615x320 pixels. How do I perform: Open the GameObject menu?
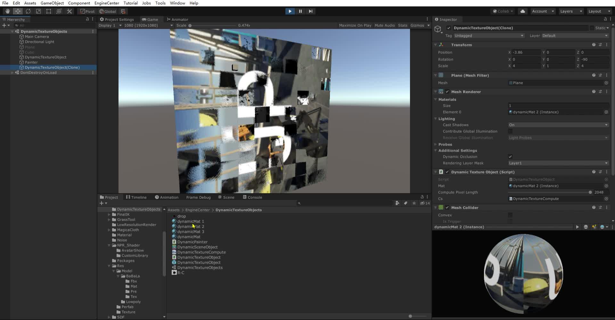[52, 3]
